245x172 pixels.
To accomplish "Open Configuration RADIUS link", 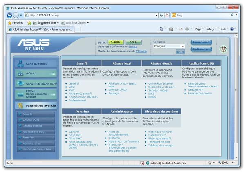I will 83,97.
